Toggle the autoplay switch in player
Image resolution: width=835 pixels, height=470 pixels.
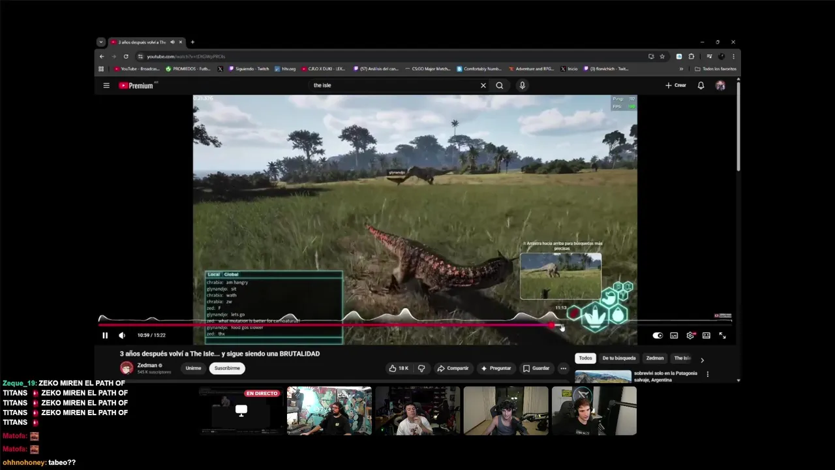click(x=658, y=336)
